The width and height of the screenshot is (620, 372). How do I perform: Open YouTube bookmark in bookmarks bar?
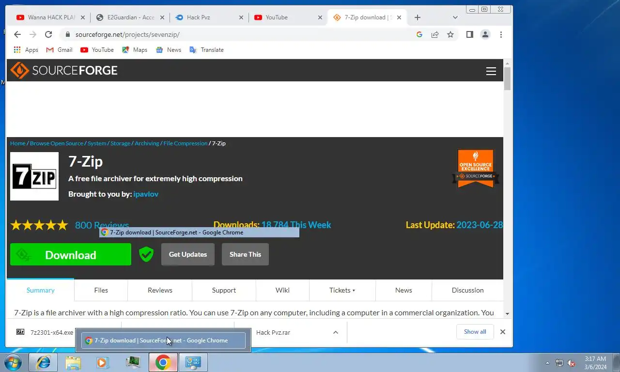(97, 50)
